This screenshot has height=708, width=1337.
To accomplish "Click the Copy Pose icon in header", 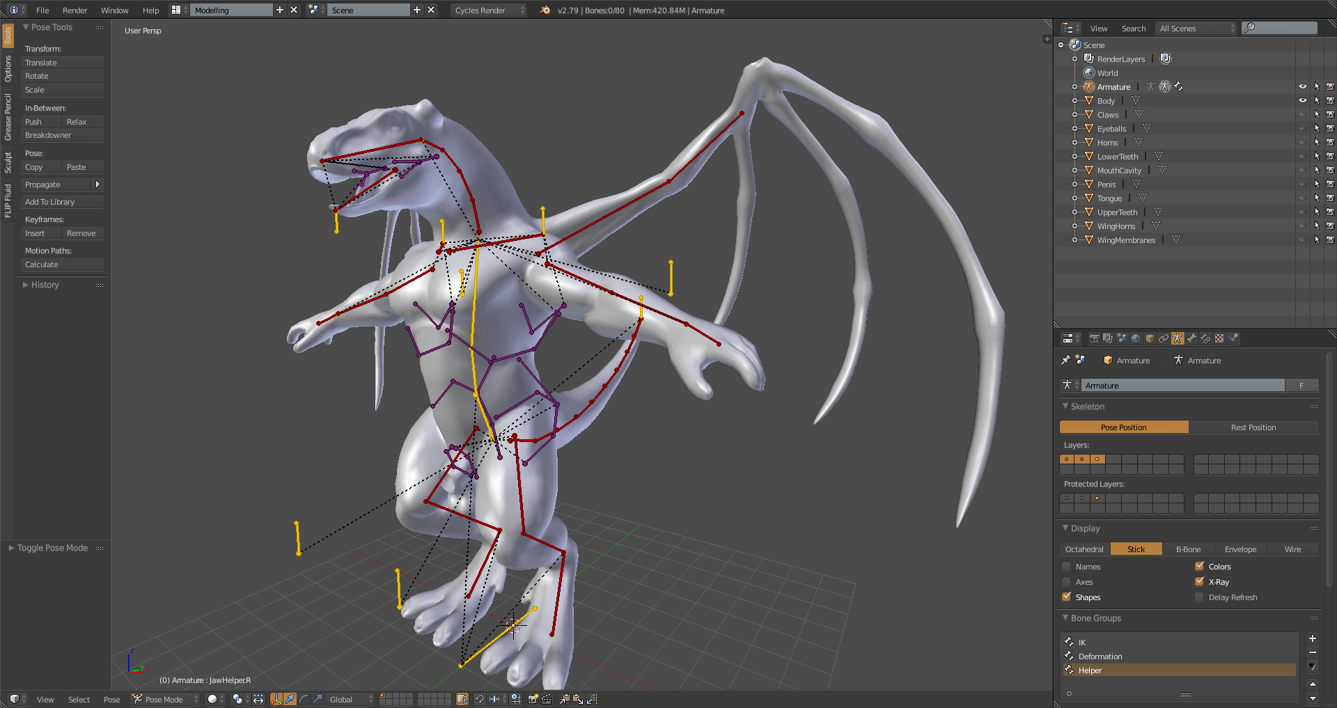I will pyautogui.click(x=564, y=699).
